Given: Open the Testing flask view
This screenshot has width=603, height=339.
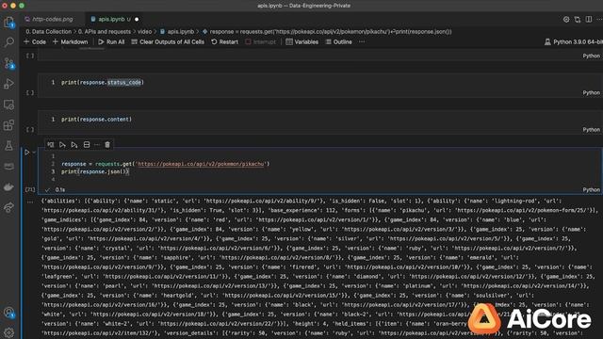Looking at the screenshot, I should pos(8,146).
